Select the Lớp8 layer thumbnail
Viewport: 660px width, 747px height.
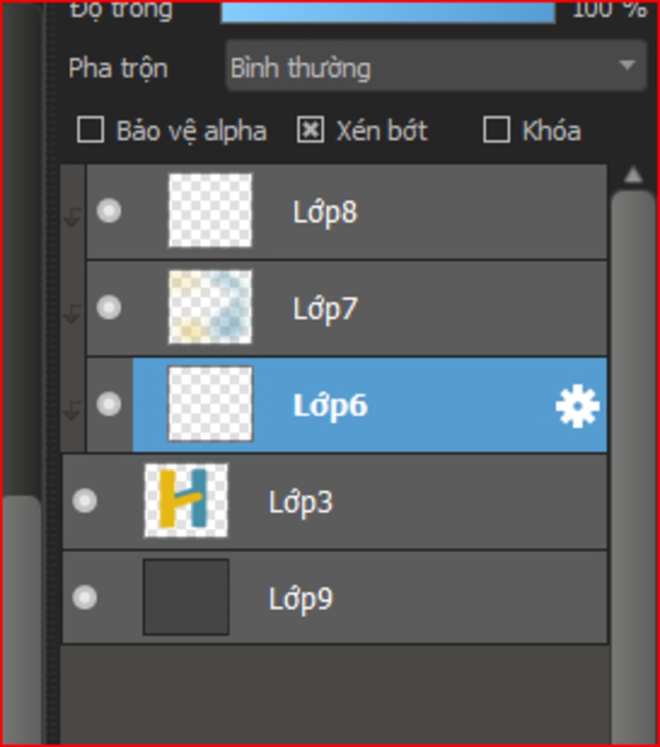(x=210, y=211)
